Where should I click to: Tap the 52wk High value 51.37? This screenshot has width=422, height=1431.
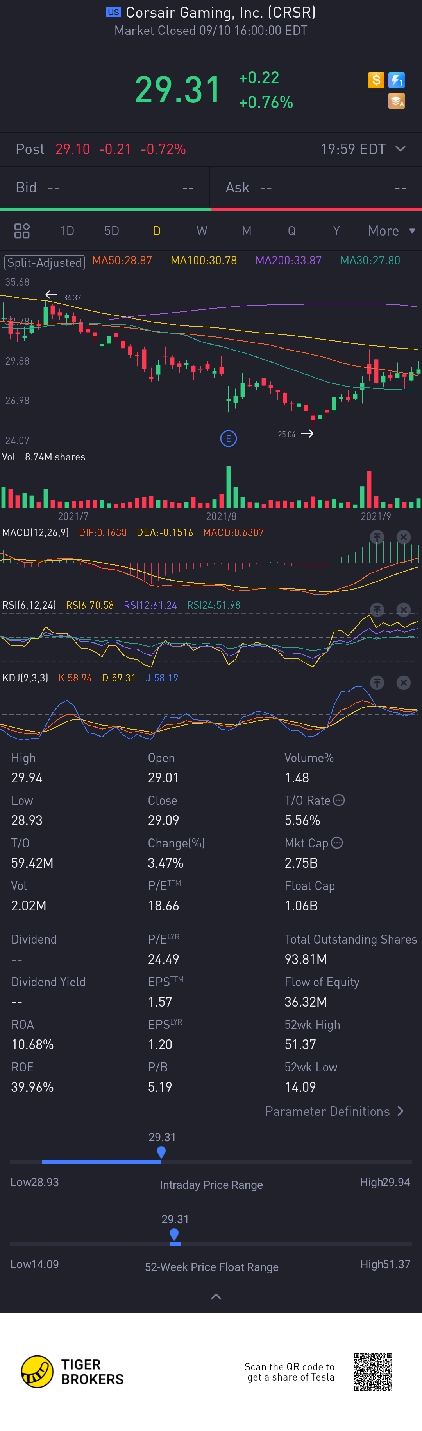click(x=300, y=1044)
